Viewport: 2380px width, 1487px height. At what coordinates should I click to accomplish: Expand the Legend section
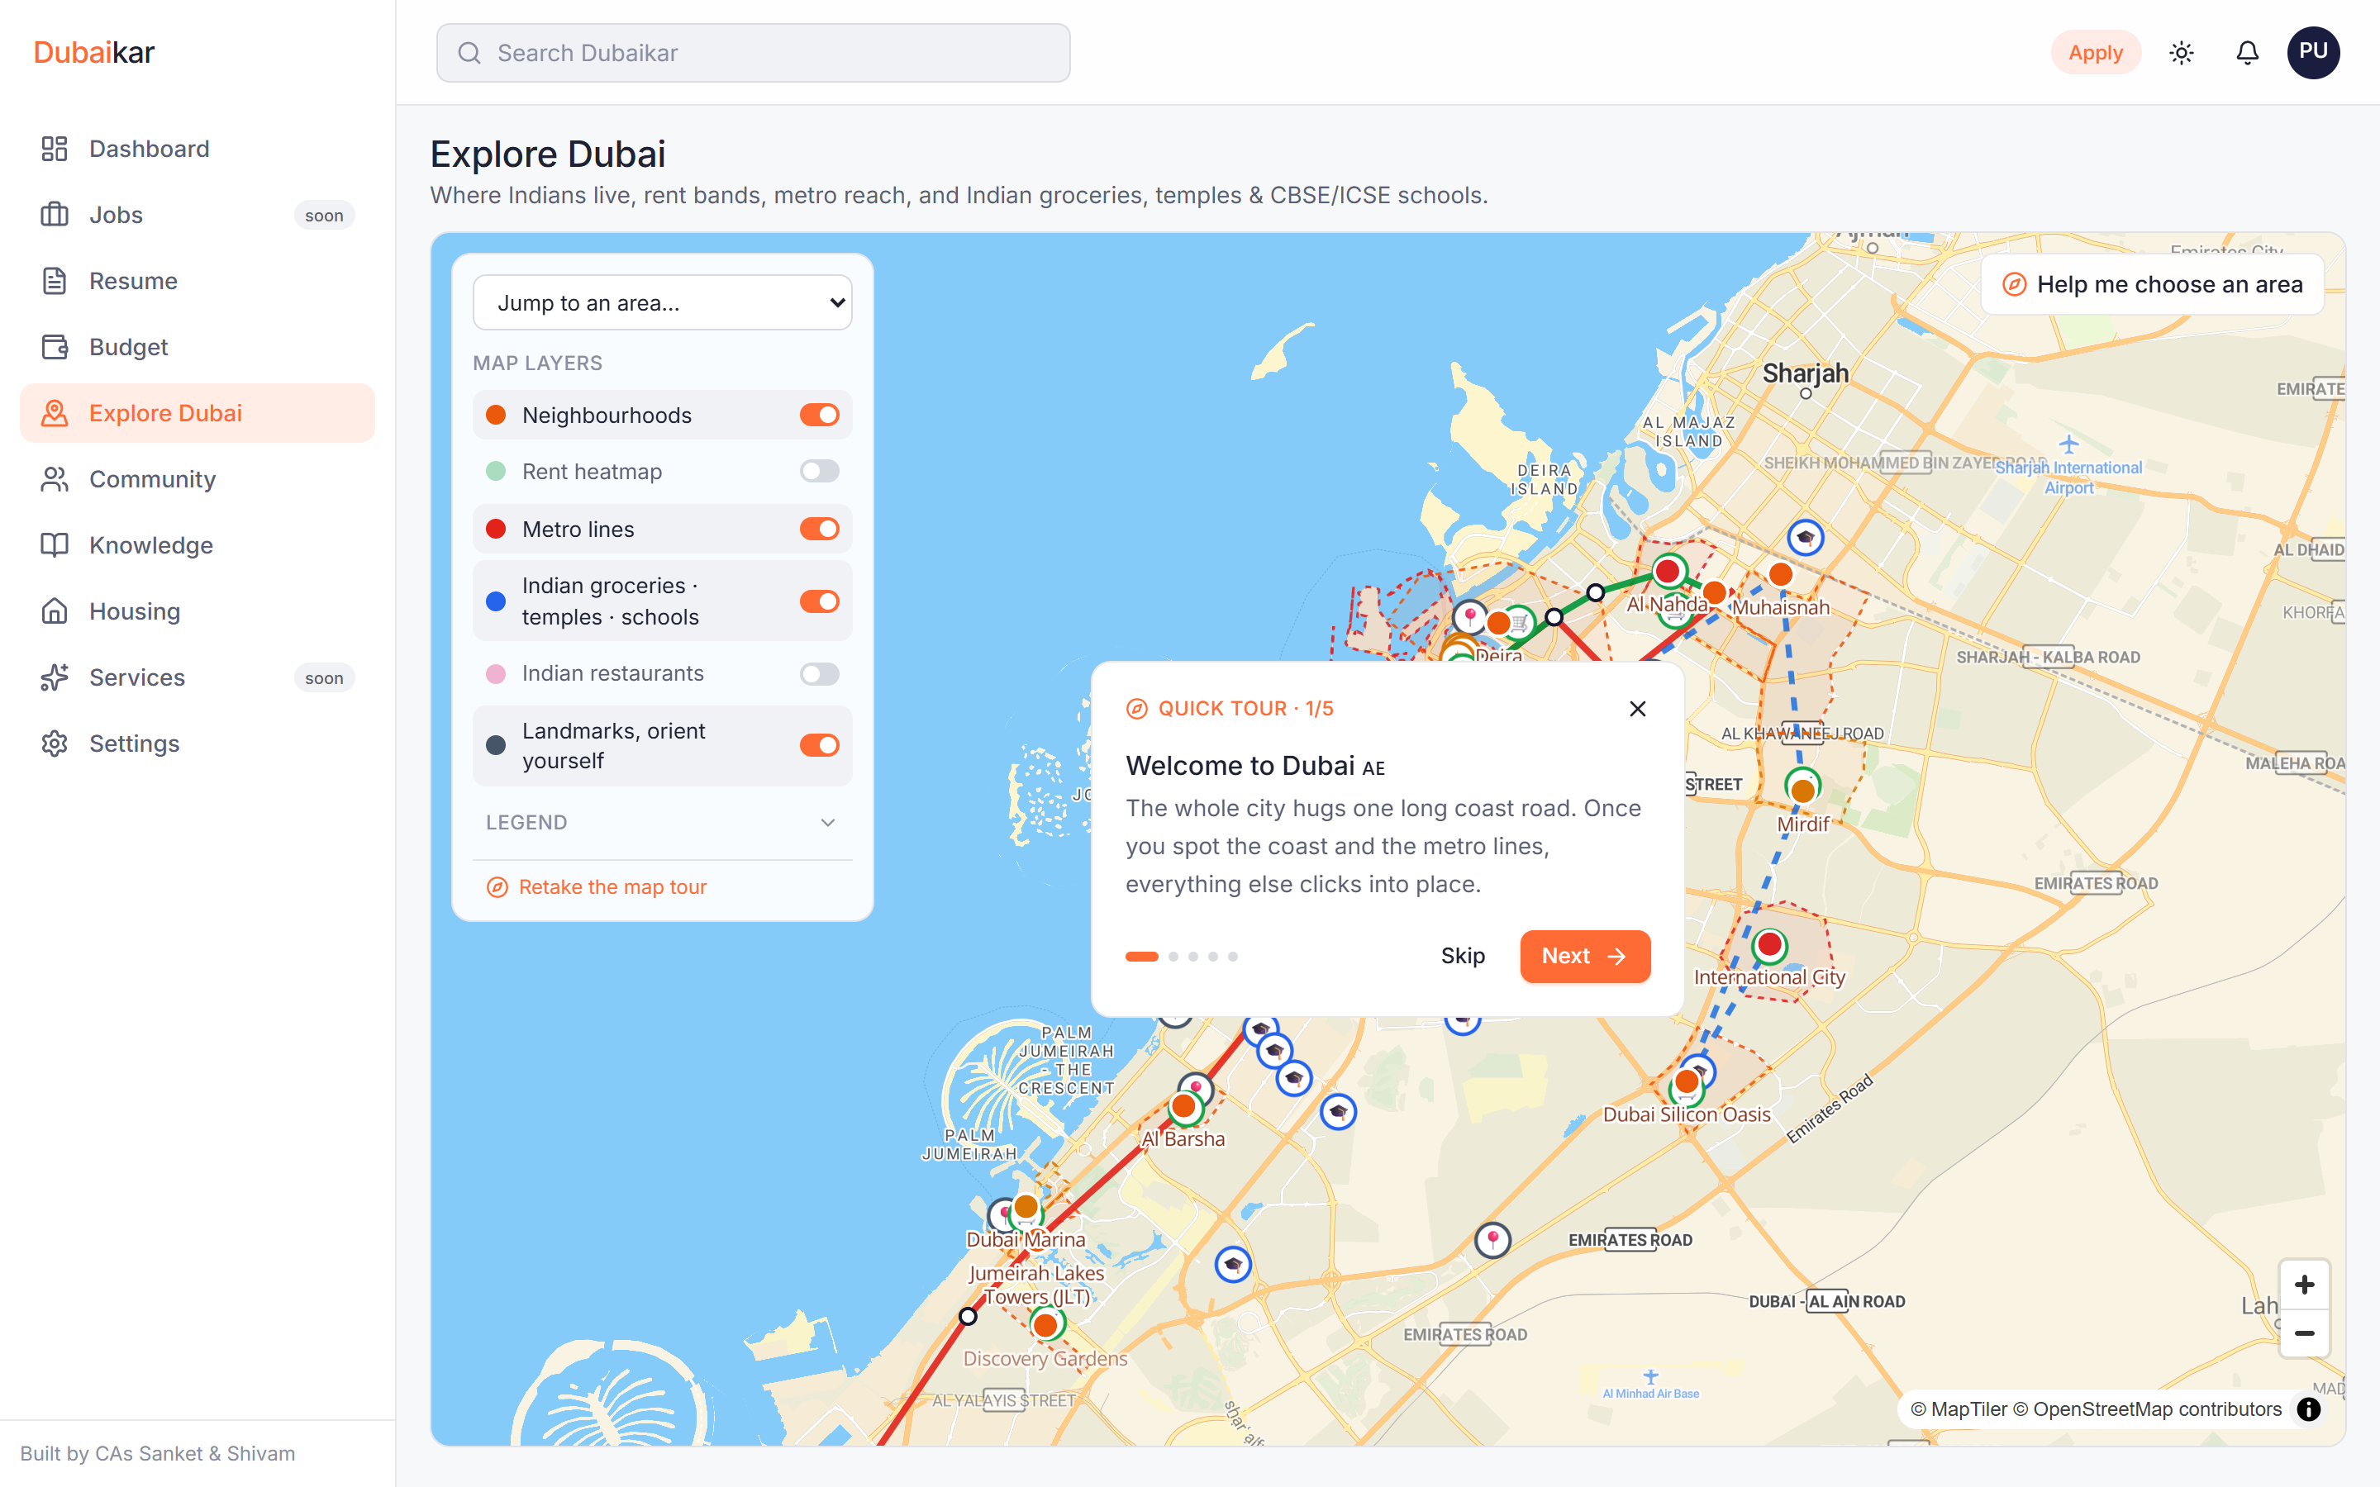[x=662, y=822]
